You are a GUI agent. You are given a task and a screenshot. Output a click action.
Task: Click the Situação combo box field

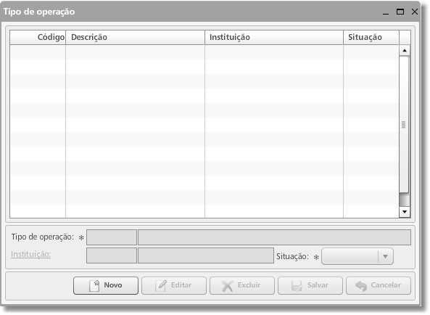coord(357,256)
